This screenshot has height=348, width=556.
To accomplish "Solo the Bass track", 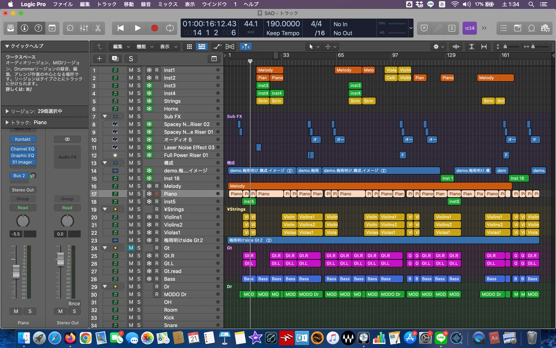I will coord(139,279).
